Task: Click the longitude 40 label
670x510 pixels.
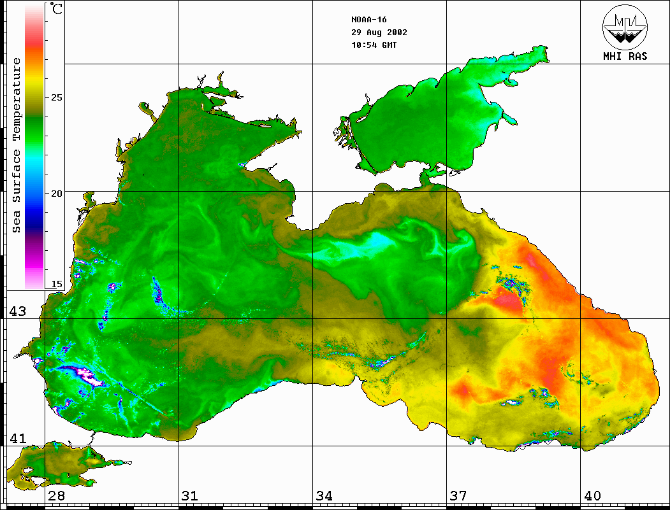Action: 592,496
